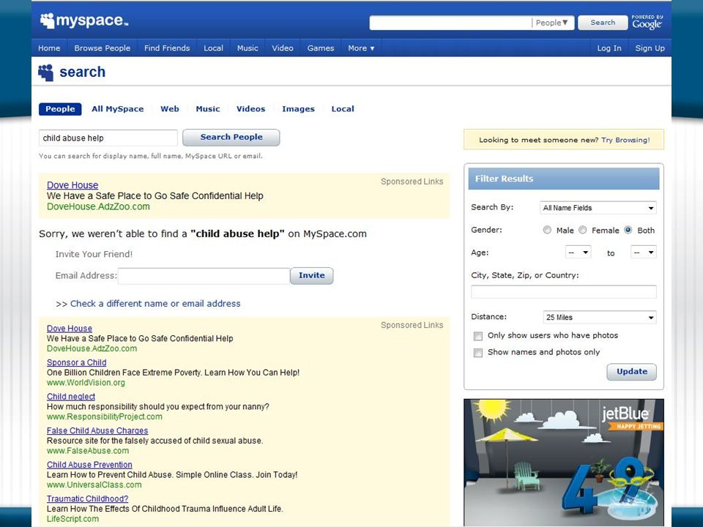This screenshot has height=527, width=703.
Task: Select the Female gender option
Action: pyautogui.click(x=582, y=231)
